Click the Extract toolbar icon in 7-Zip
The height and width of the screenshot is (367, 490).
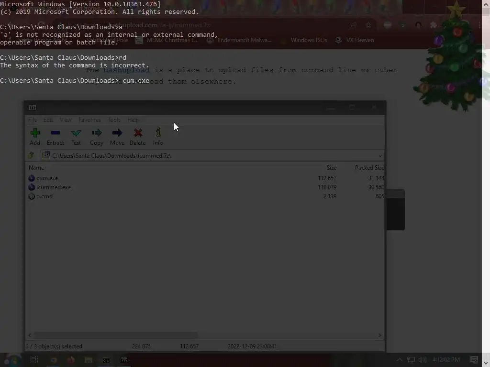(x=56, y=137)
